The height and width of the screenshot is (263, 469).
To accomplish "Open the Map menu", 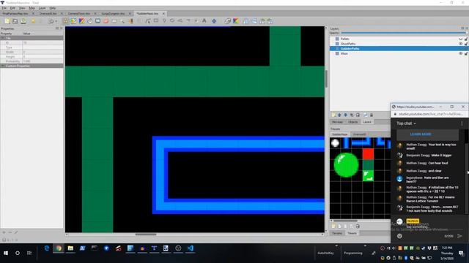I will point(32,8).
